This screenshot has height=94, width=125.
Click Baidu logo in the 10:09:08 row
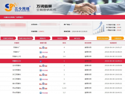43,66
